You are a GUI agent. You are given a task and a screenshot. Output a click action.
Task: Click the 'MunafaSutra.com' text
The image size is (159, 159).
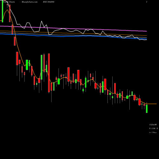(x=30, y=2)
